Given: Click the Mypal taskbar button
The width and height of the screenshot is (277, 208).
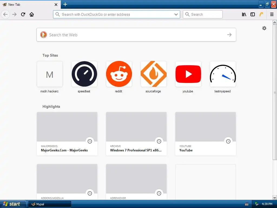Looking at the screenshot, I should (x=50, y=204).
